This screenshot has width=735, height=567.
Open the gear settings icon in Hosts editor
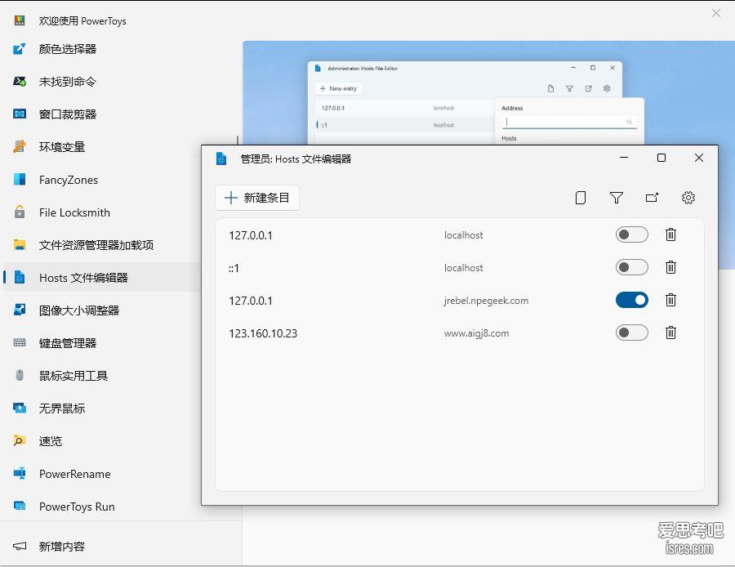[x=688, y=198]
